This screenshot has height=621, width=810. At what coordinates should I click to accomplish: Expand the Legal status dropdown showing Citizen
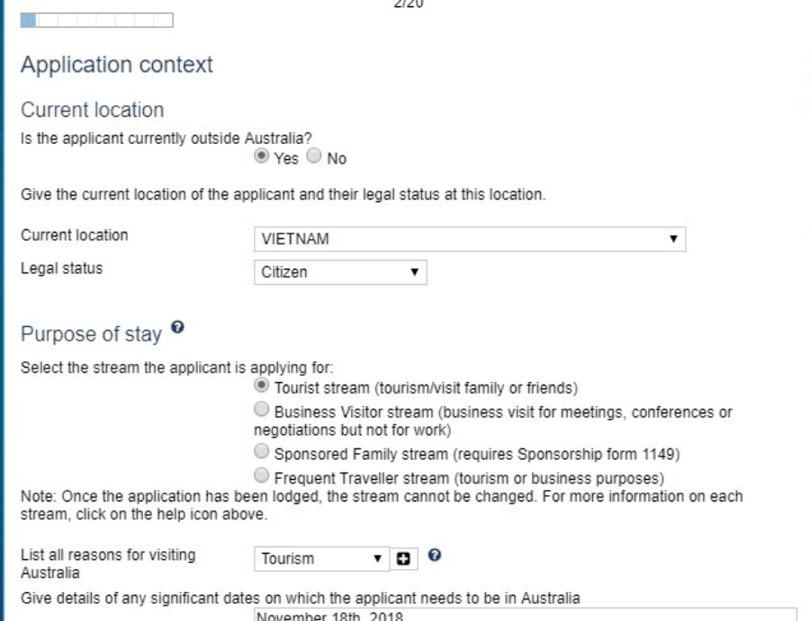click(340, 272)
